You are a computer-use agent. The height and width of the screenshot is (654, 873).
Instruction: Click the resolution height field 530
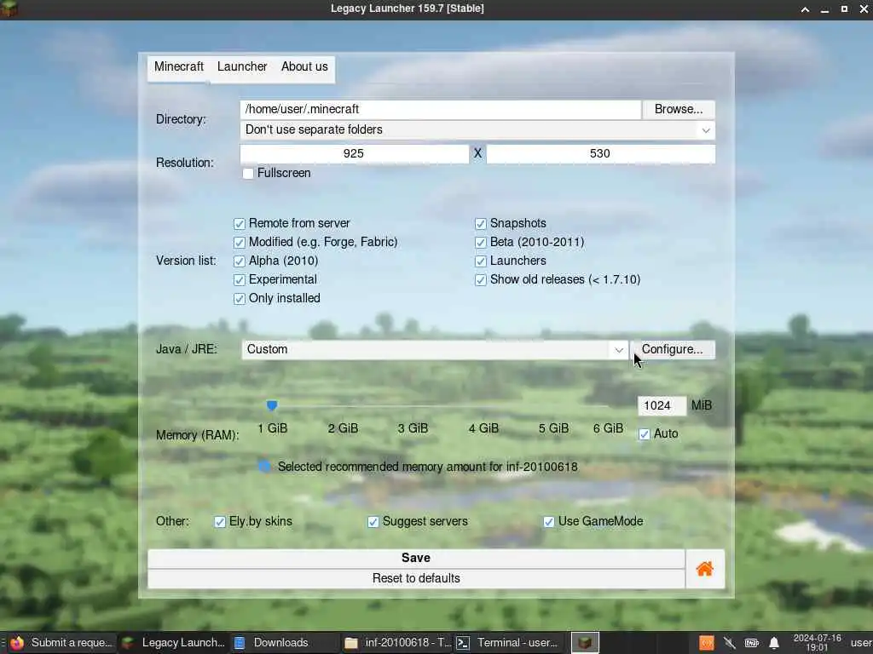point(601,154)
